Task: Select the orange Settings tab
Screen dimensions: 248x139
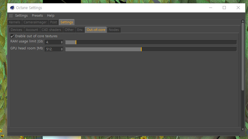Action: point(67,22)
